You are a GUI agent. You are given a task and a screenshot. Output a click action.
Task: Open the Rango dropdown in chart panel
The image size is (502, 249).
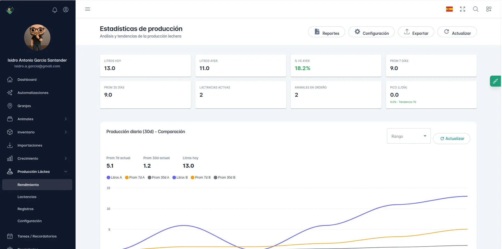(x=409, y=136)
